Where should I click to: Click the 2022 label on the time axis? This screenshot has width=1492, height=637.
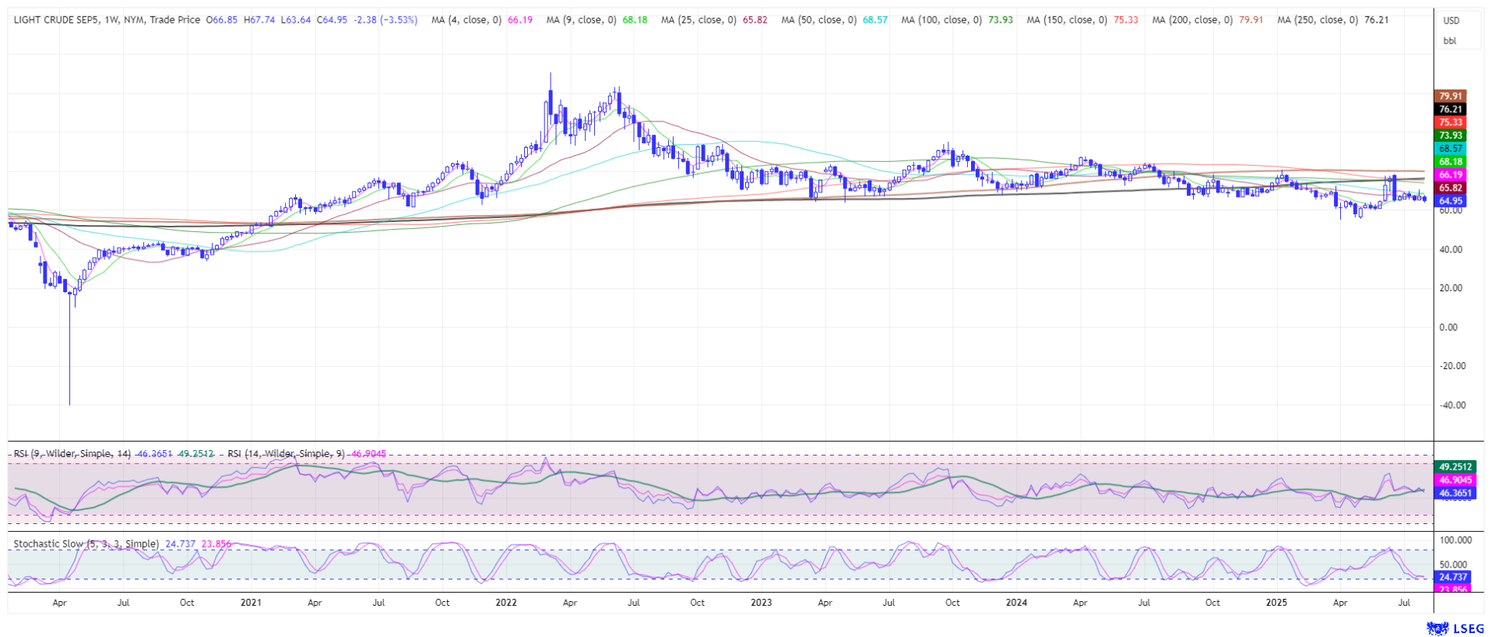click(x=506, y=602)
